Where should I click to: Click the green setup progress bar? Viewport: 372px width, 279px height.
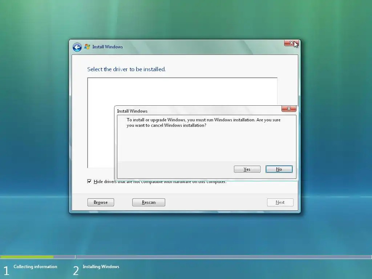click(x=27, y=257)
